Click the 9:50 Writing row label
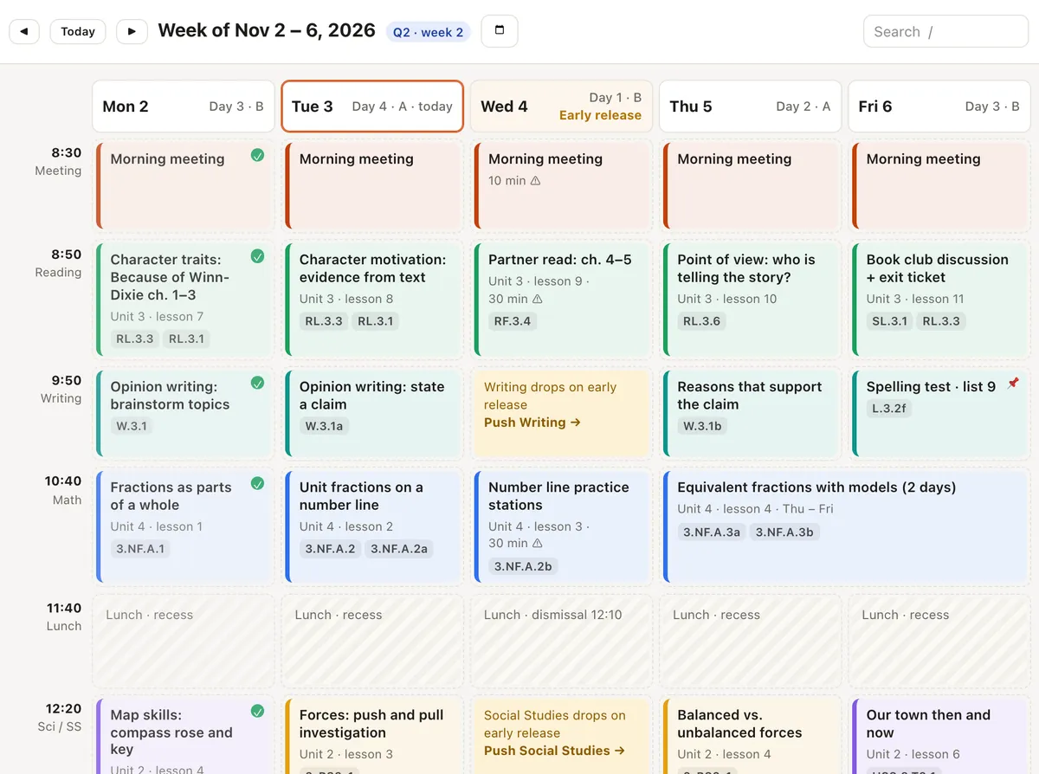 click(61, 390)
